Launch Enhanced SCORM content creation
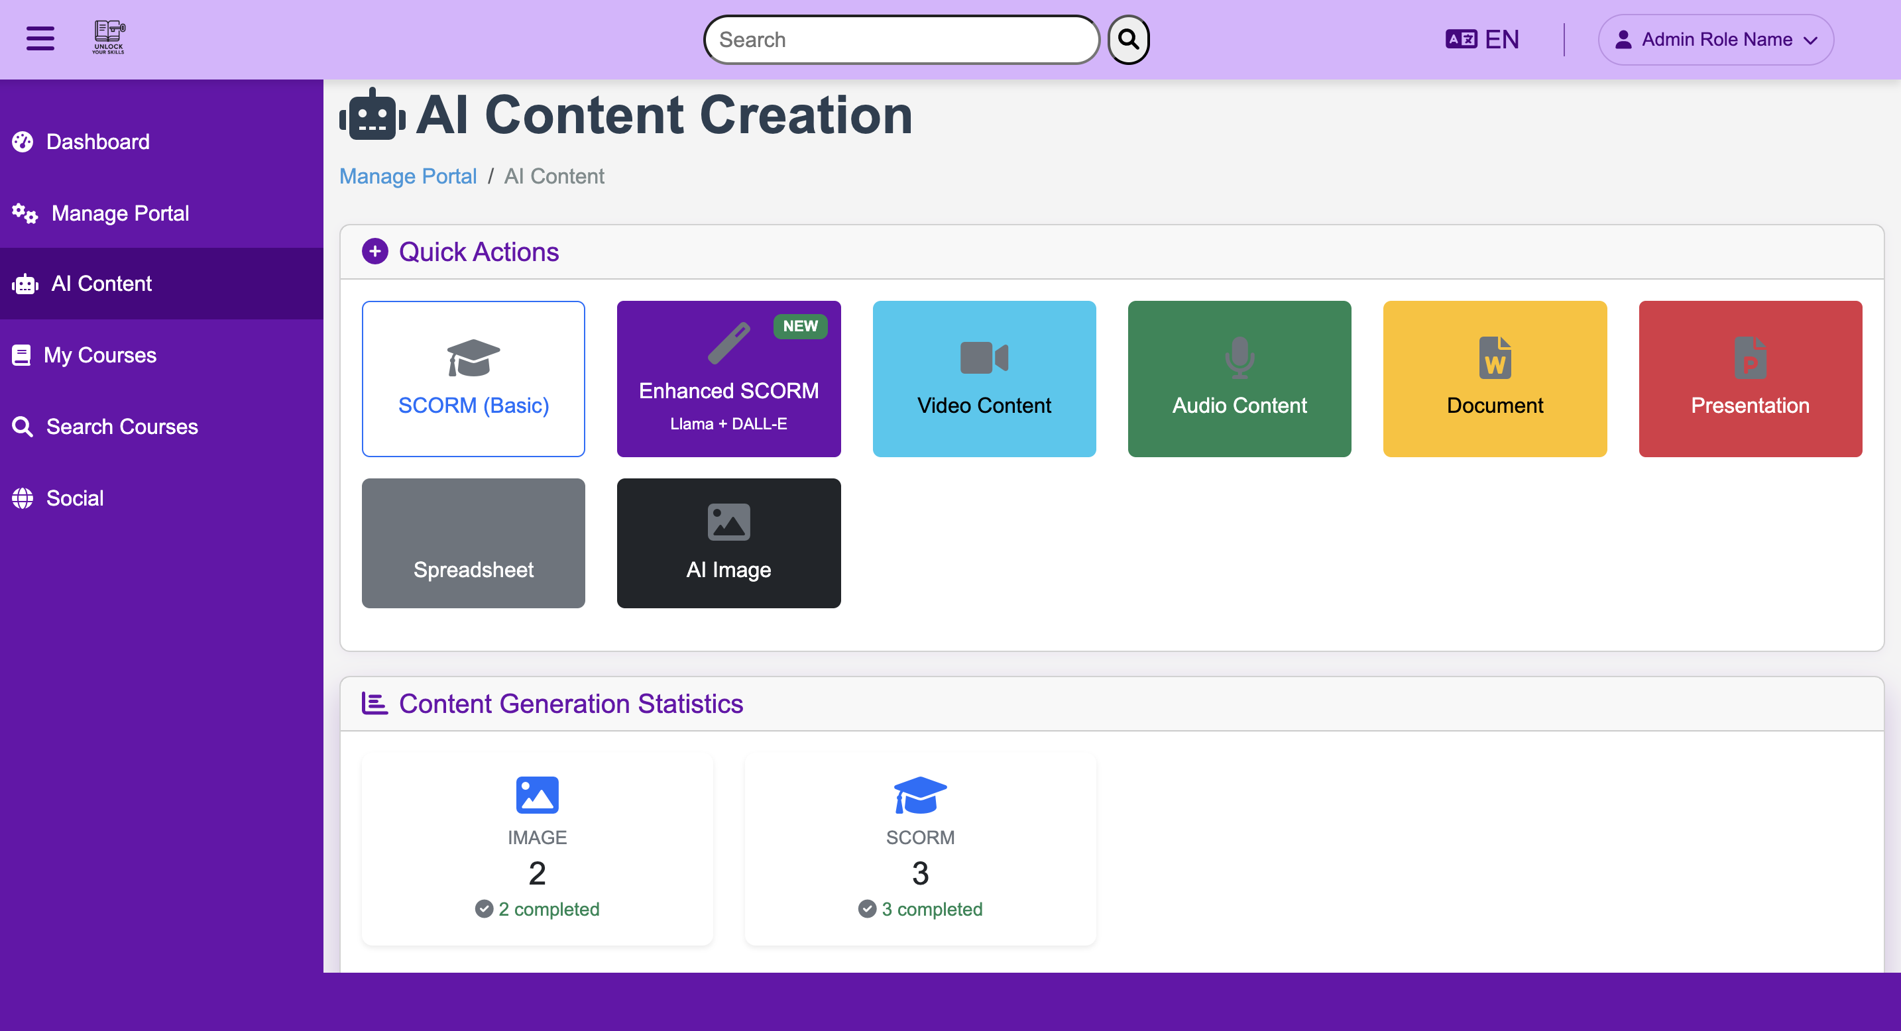Image resolution: width=1901 pixels, height=1031 pixels. [728, 379]
